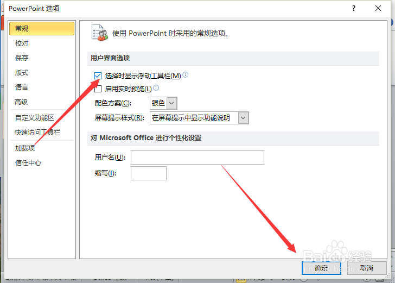Screen dimensions: 395x283
Task: Open the 高级 settings page
Action: (21, 102)
